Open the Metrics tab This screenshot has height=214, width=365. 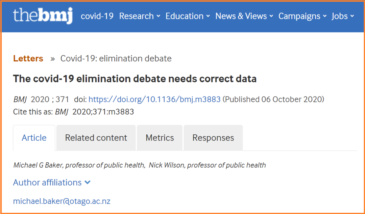tap(160, 138)
